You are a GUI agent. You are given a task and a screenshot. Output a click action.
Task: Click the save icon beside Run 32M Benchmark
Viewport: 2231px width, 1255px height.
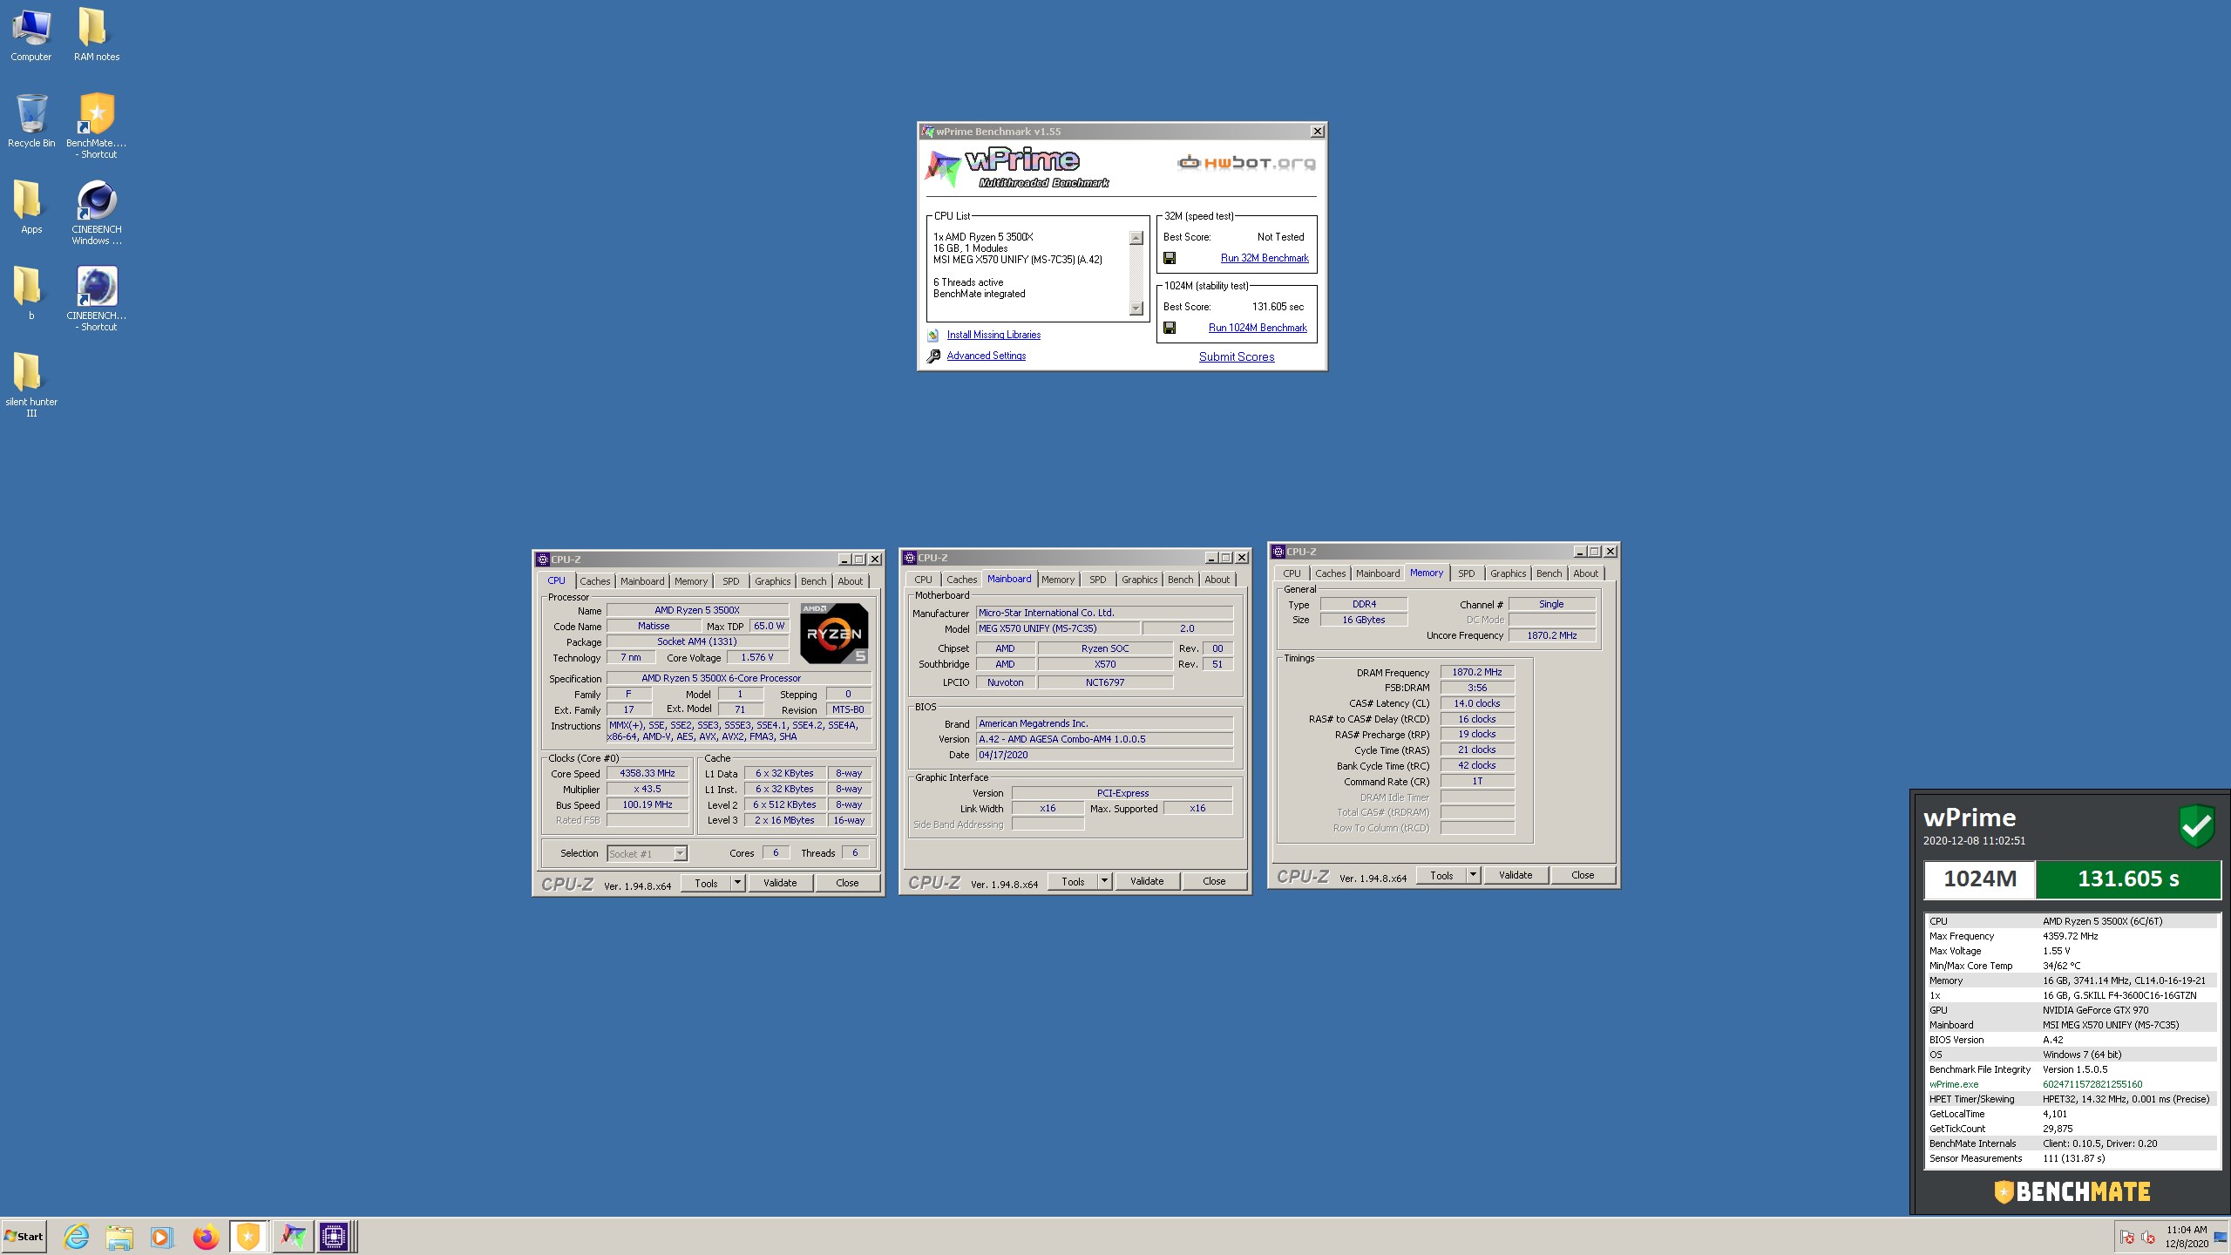tap(1170, 258)
